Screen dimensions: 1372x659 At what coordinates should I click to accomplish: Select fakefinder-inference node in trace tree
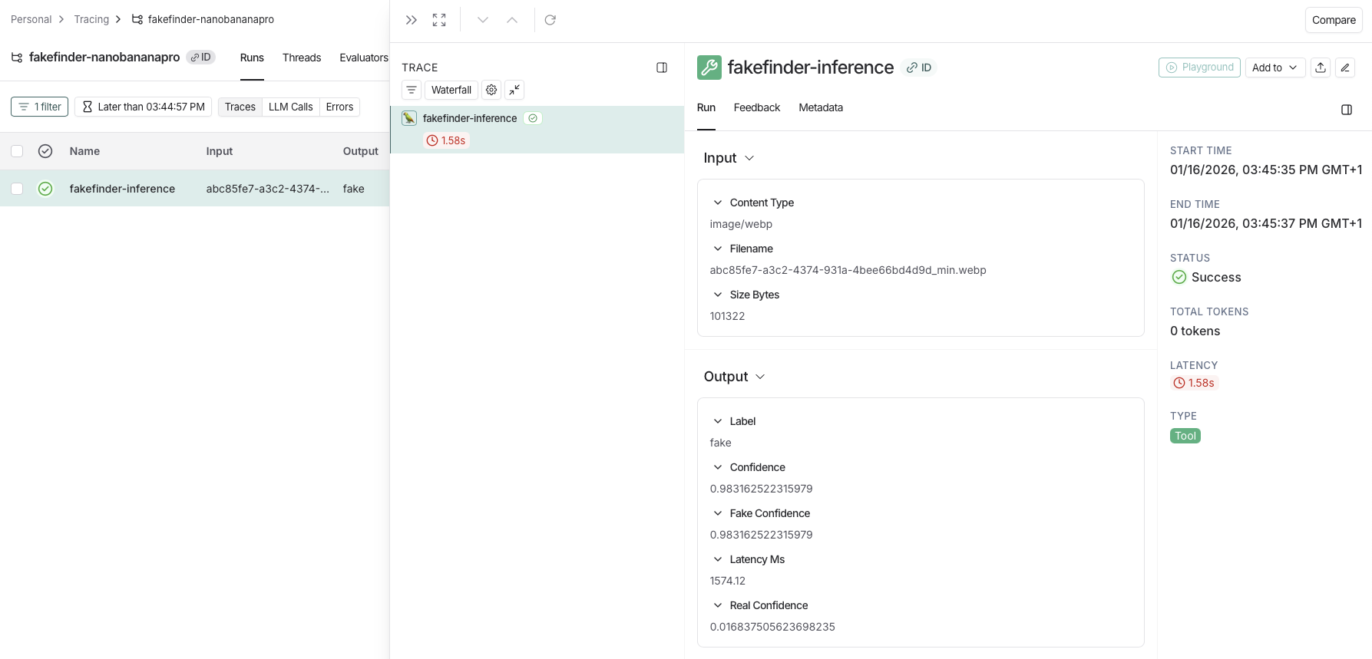tap(470, 118)
